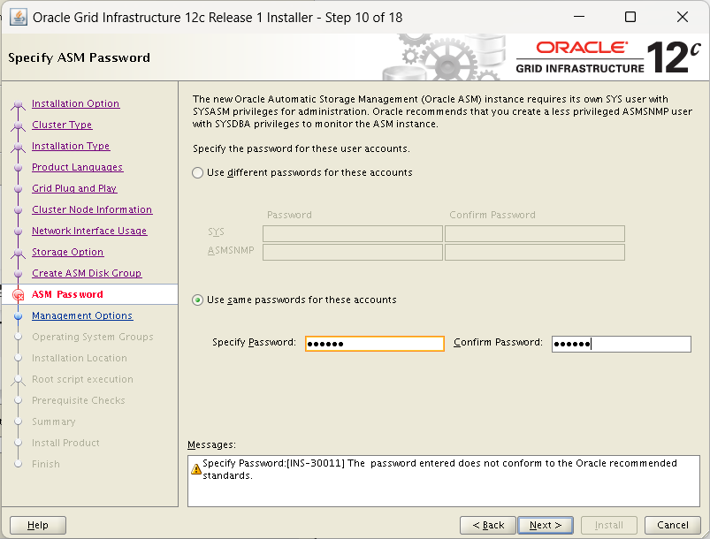Go to Create ASM Disk Group step
The height and width of the screenshot is (539, 710).
pos(87,273)
